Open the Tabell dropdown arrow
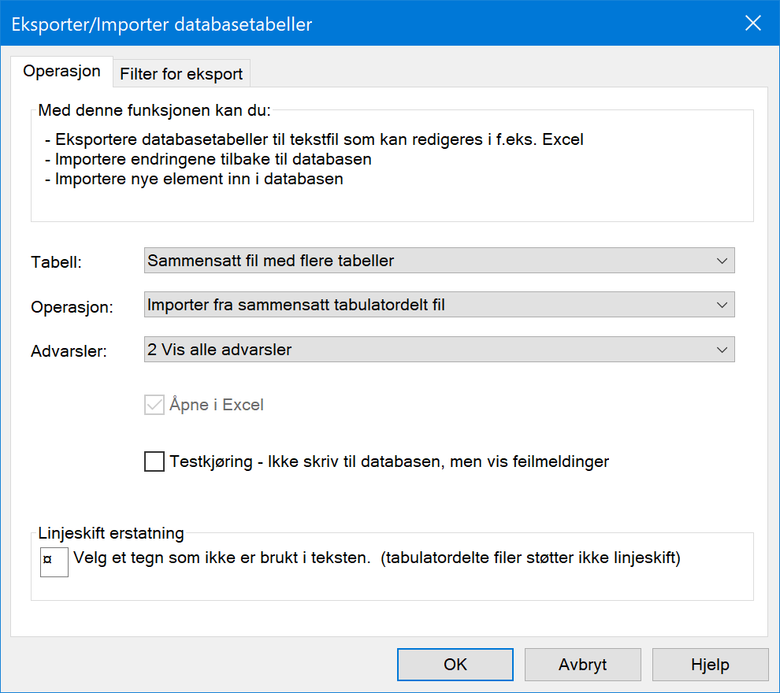The image size is (780, 693). point(722,261)
